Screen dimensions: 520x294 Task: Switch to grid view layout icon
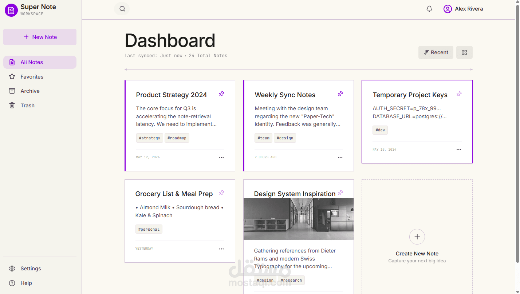coord(464,52)
